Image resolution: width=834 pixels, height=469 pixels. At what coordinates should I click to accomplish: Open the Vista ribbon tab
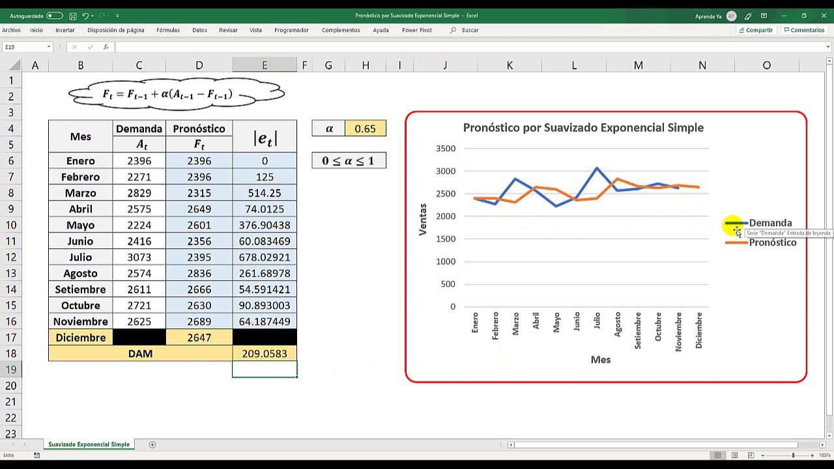point(255,30)
